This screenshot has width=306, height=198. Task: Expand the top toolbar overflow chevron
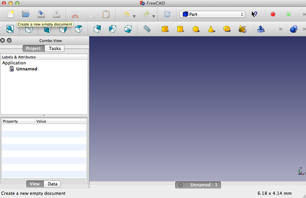pos(304,14)
